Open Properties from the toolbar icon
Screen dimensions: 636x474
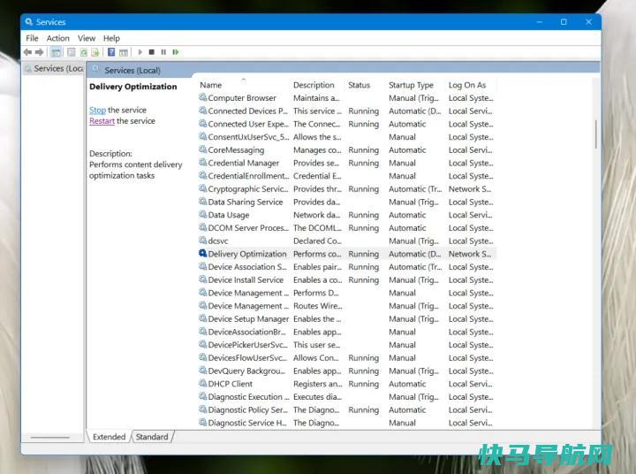click(x=72, y=52)
